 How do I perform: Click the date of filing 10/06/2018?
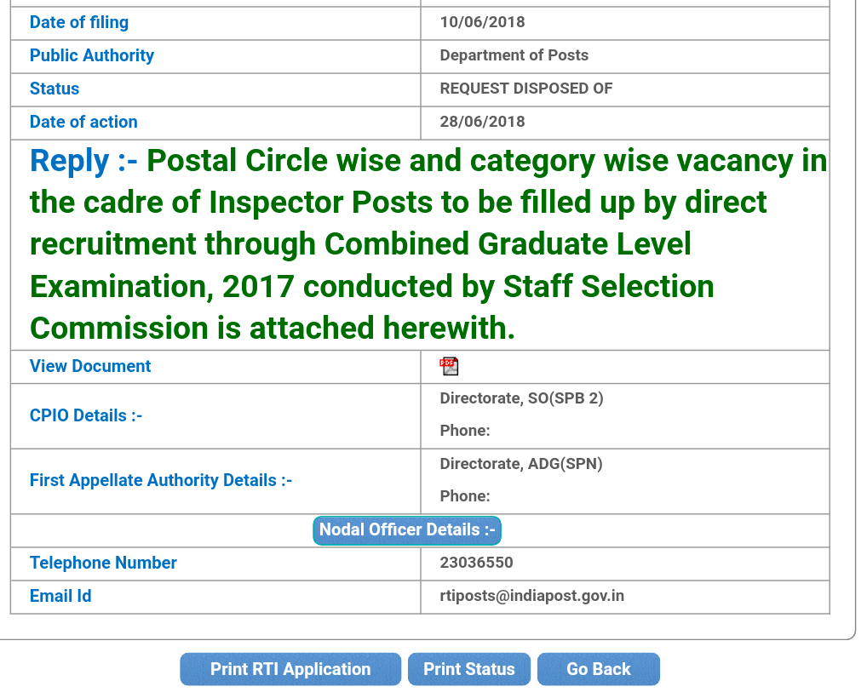point(482,22)
